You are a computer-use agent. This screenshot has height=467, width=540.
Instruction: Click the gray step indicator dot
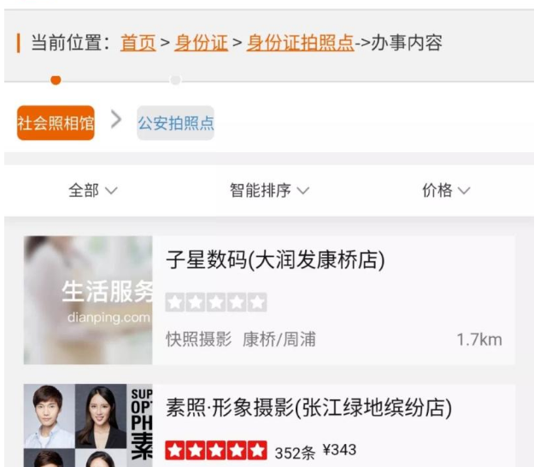click(175, 80)
